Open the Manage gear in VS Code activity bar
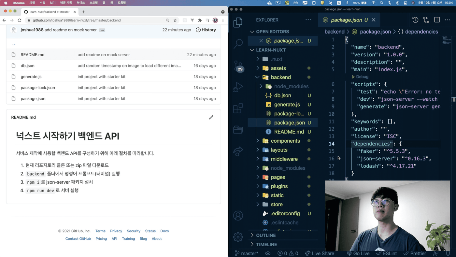Screen dimensions: 456x257 (x=238, y=237)
